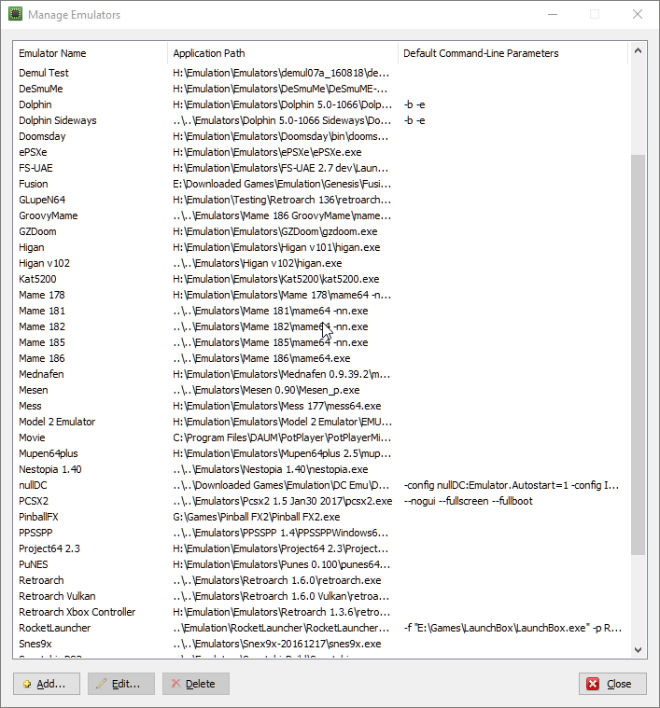Select the Snes9x emulator row
Screen dimensions: 660x708
coord(321,644)
